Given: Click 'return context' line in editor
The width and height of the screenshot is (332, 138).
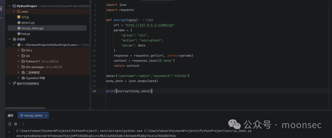Looking at the screenshot, I should pyautogui.click(x=127, y=66).
